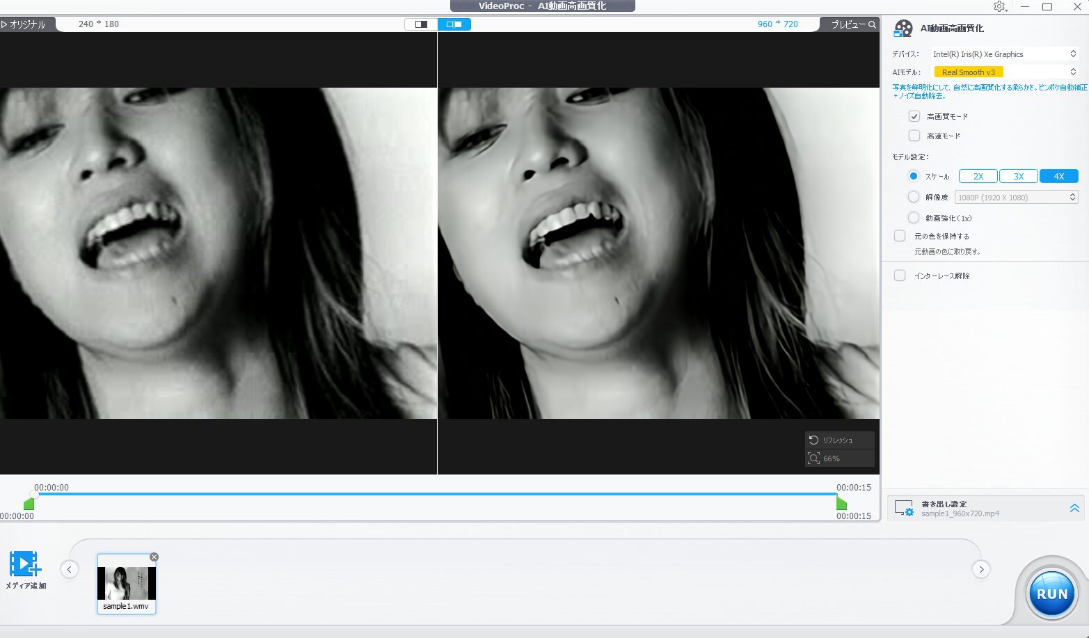
Task: Expand the export settings chevron
Action: (x=1074, y=509)
